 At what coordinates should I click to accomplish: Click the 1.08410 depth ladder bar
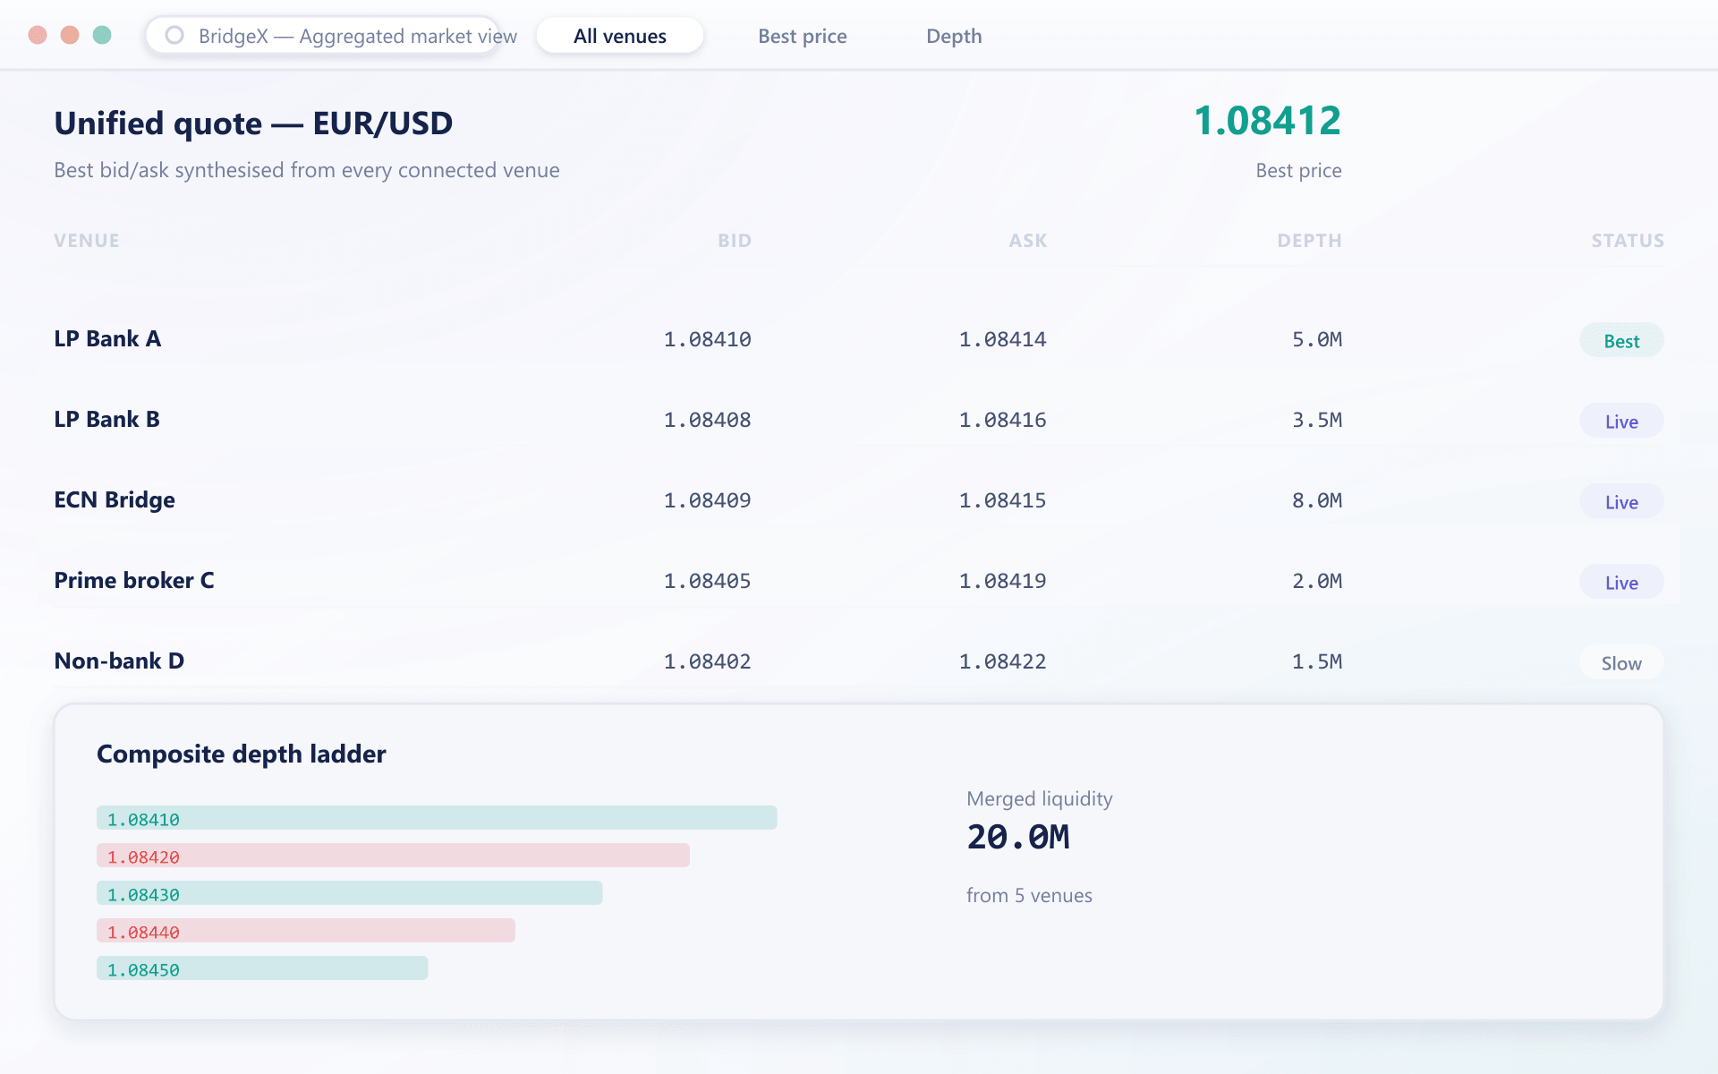click(x=437, y=818)
